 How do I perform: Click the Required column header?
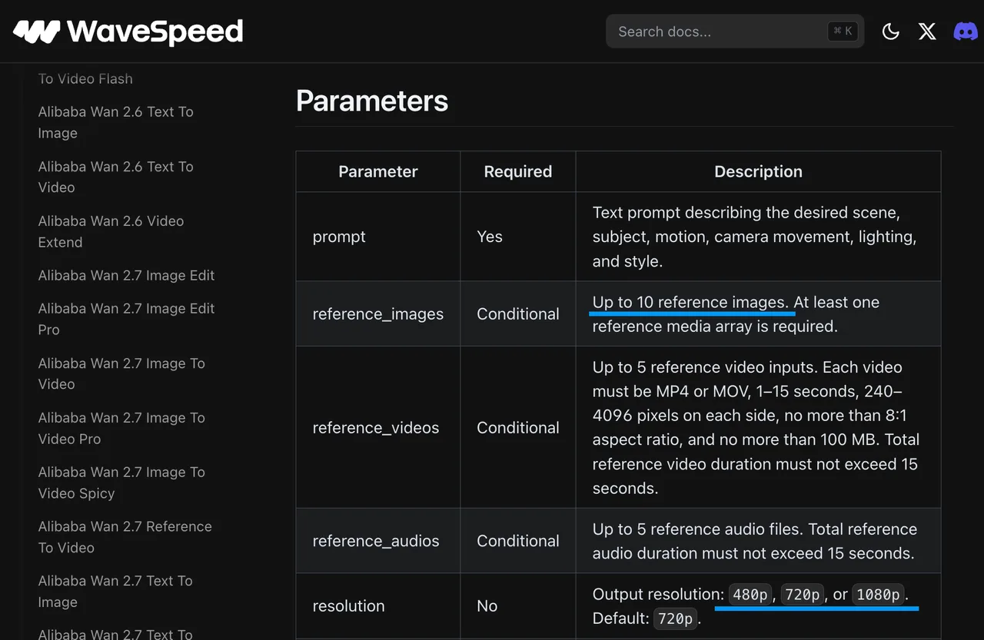[x=518, y=171]
